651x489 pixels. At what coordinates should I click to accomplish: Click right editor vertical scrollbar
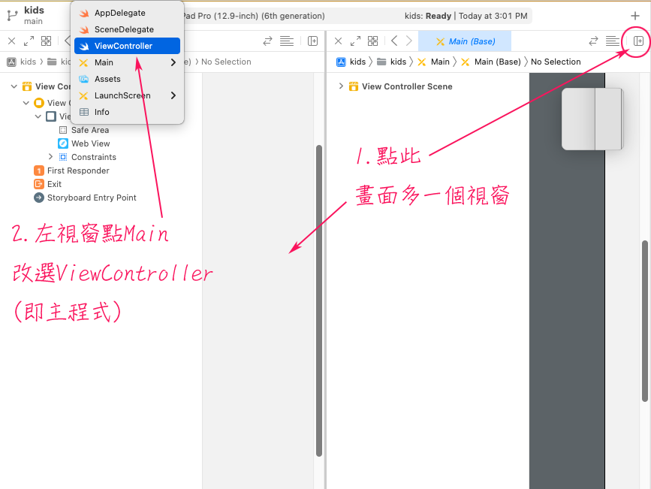(645, 321)
